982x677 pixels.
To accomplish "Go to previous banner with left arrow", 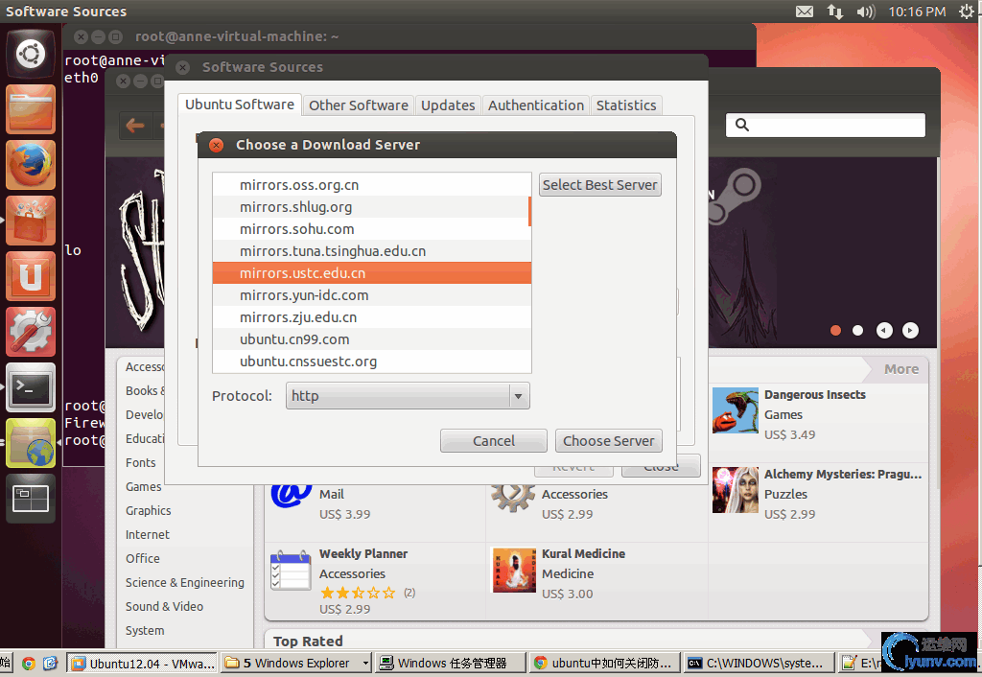I will (x=884, y=330).
